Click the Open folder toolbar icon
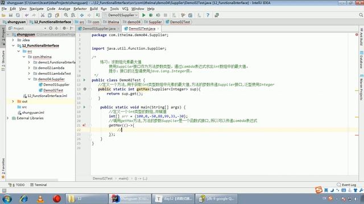 (x=3, y=15)
